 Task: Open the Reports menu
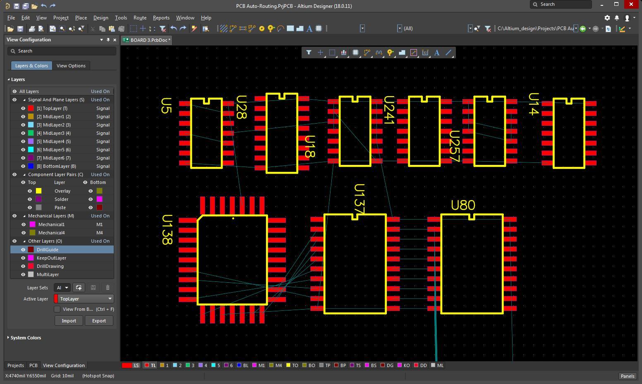point(161,18)
